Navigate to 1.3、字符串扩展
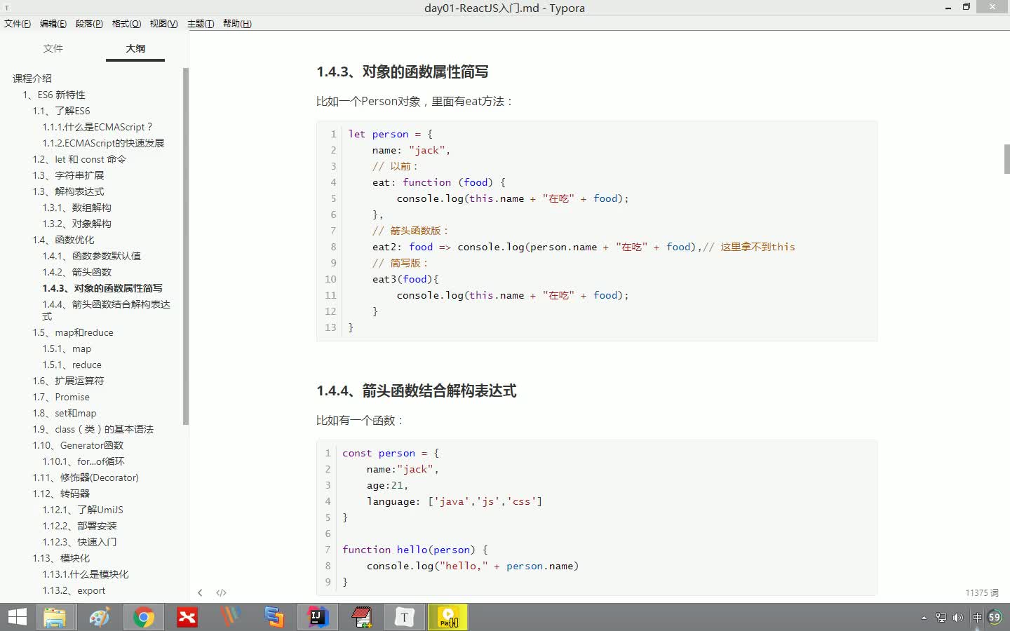 [x=68, y=175]
